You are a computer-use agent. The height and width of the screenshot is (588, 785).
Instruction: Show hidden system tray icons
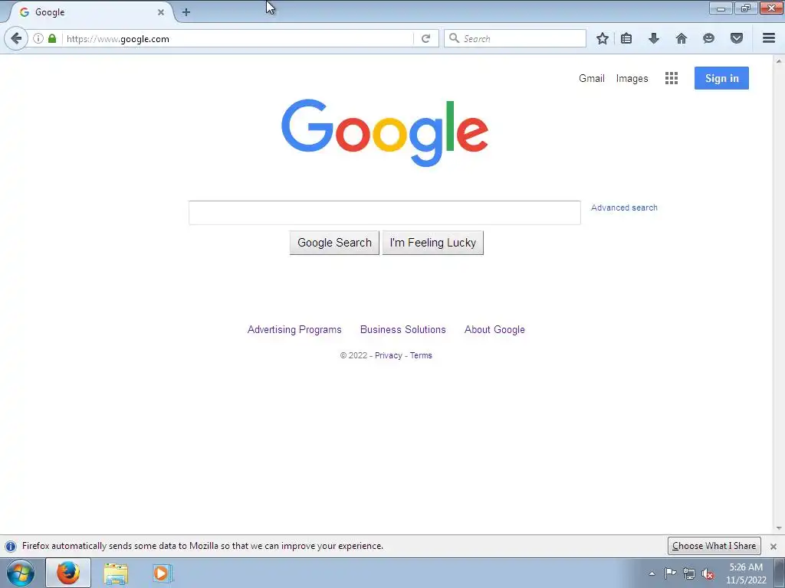point(652,573)
